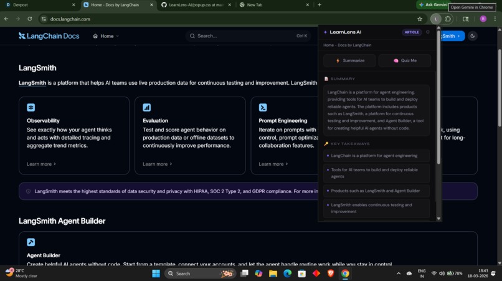Close the New Tab tab
This screenshot has height=281, width=502.
tap(308, 5)
